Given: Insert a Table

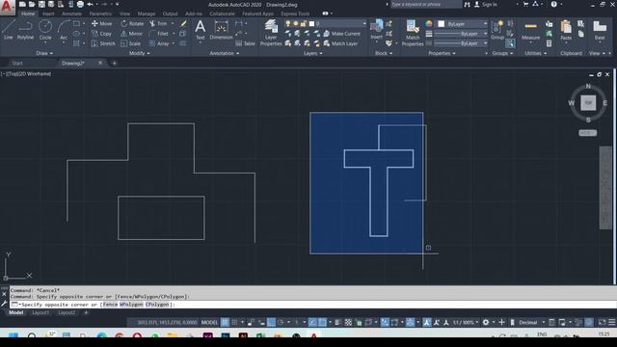Looking at the screenshot, I should point(245,43).
